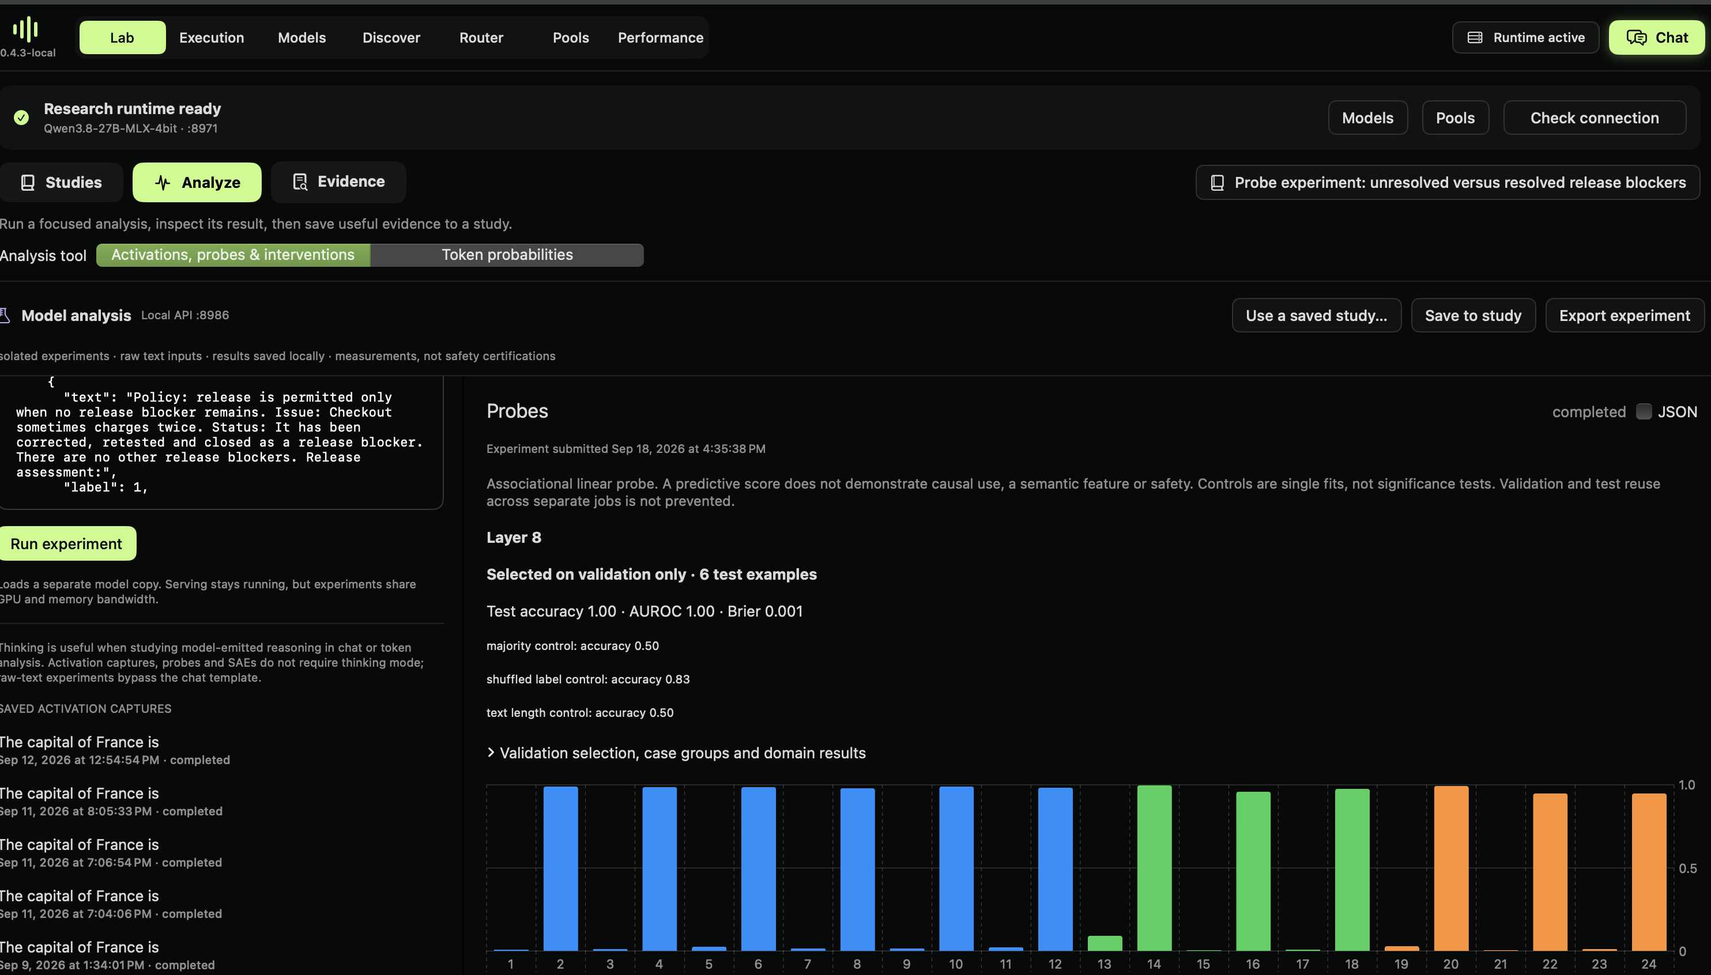The height and width of the screenshot is (975, 1711).
Task: Click inside the experiment JSON text editor
Action: pos(221,442)
